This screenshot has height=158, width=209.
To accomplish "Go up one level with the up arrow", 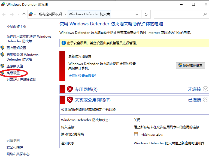I will point(24,14).
